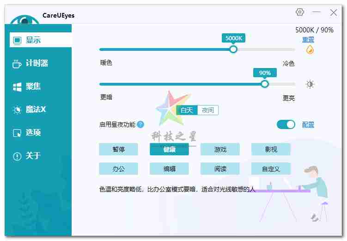Click the flame color temperature icon
The height and width of the screenshot is (241, 347).
coord(310,49)
